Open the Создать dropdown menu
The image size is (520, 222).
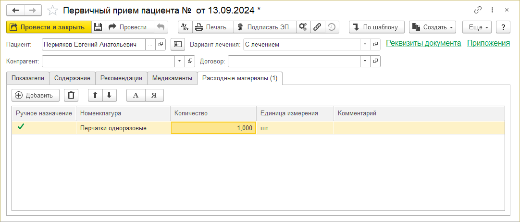tap(433, 27)
